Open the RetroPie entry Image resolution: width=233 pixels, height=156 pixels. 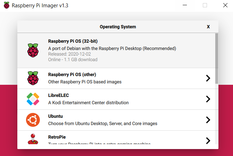click(116, 137)
